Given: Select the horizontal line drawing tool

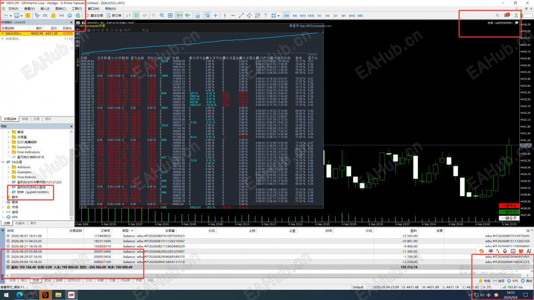Looking at the screenshot, I should click(x=233, y=16).
